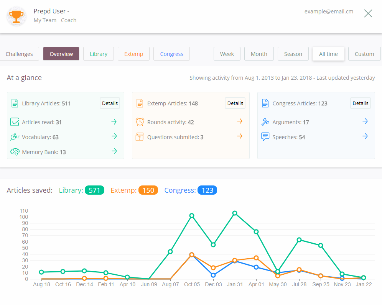Viewport: 382px width, 305px height.
Task: Filter activity by Week
Action: pos(227,54)
